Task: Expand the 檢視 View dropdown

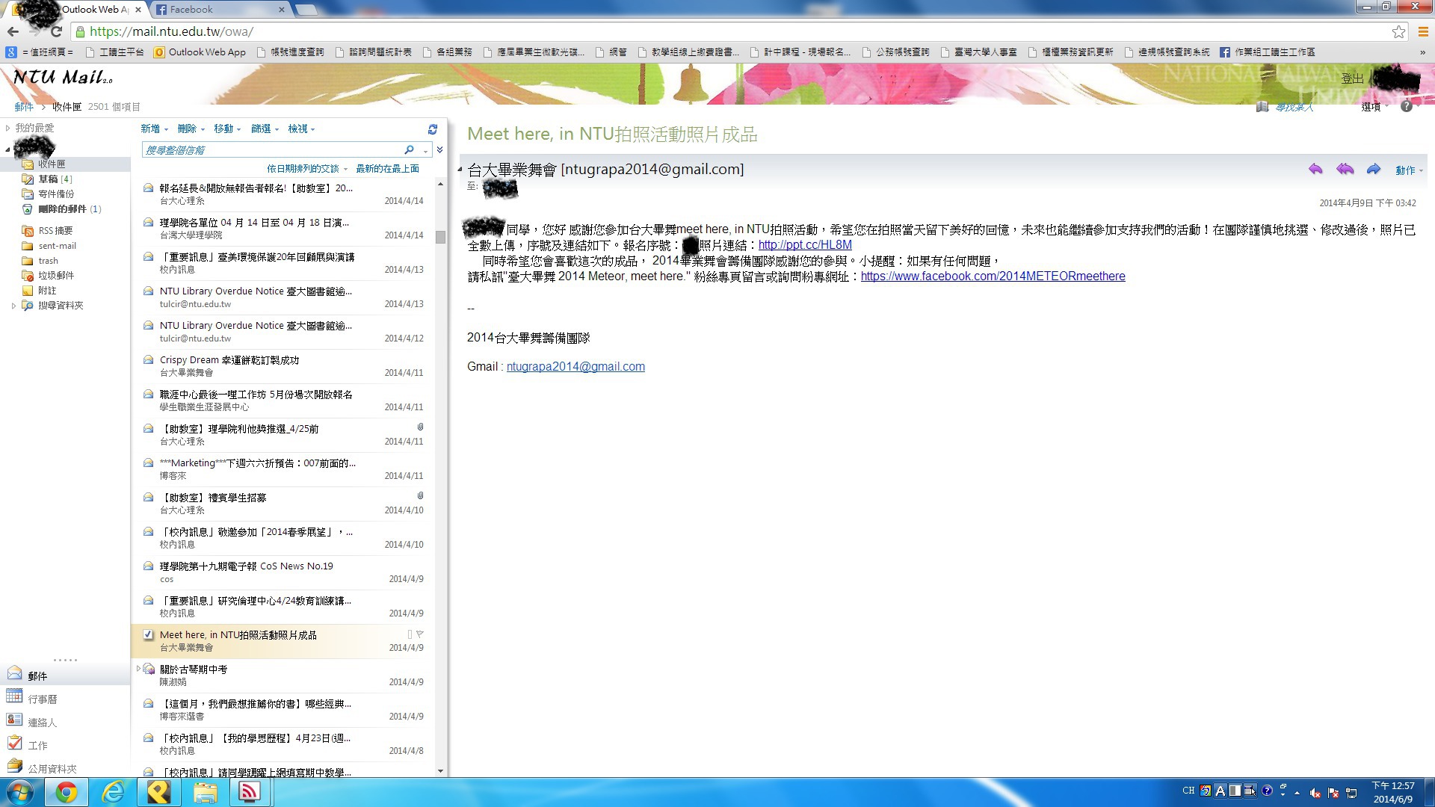Action: [x=301, y=129]
